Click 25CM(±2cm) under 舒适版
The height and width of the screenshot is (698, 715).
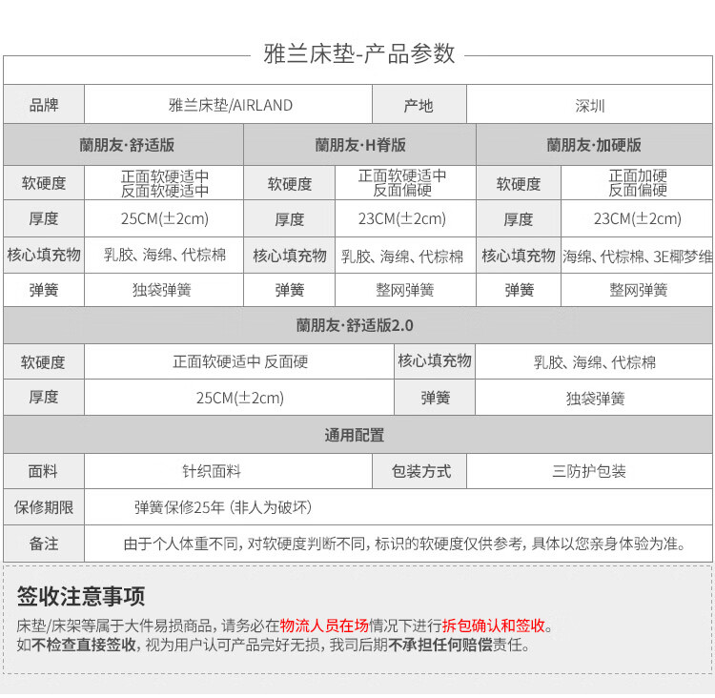165,218
